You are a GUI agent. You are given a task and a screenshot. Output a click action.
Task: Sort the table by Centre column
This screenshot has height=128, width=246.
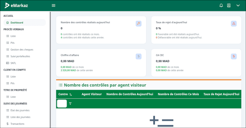[71, 94]
